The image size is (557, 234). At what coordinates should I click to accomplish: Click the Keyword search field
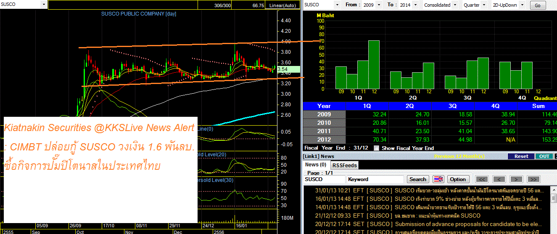pyautogui.click(x=376, y=179)
